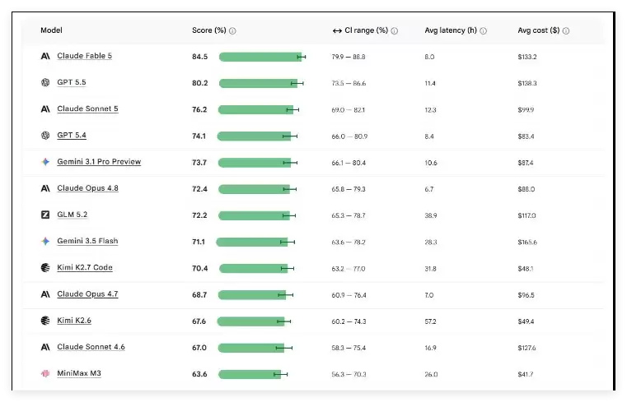Open the Claude Fable 5 model link
627x402 pixels.
(x=84, y=56)
